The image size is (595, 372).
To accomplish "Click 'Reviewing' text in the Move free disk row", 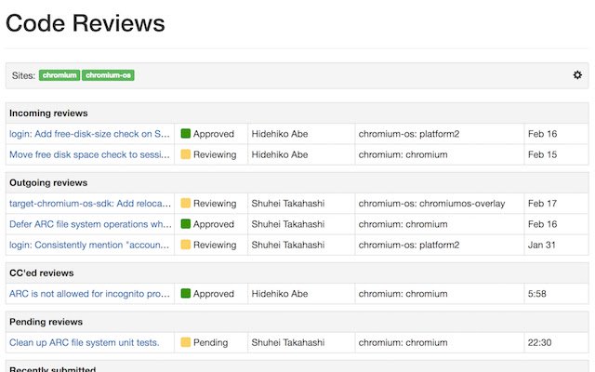I will point(215,154).
